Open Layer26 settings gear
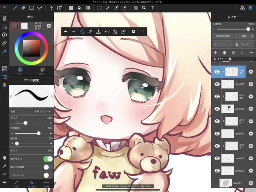 [x=251, y=84]
